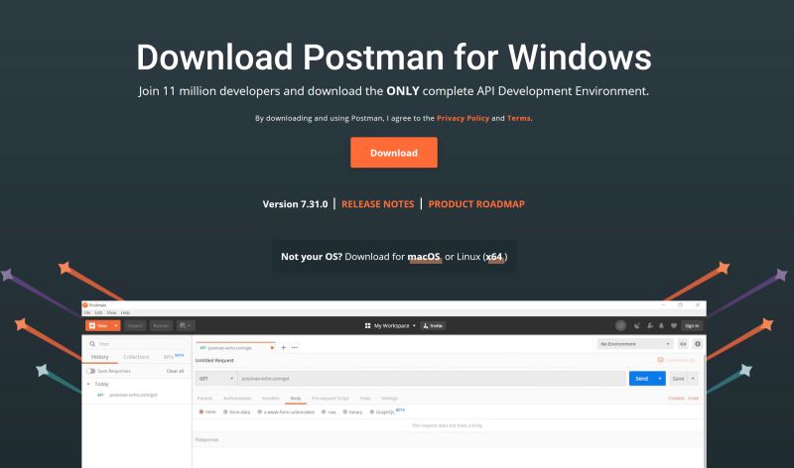This screenshot has width=794, height=468.
Task: Open the Privacy Policy link
Action: click(x=463, y=118)
